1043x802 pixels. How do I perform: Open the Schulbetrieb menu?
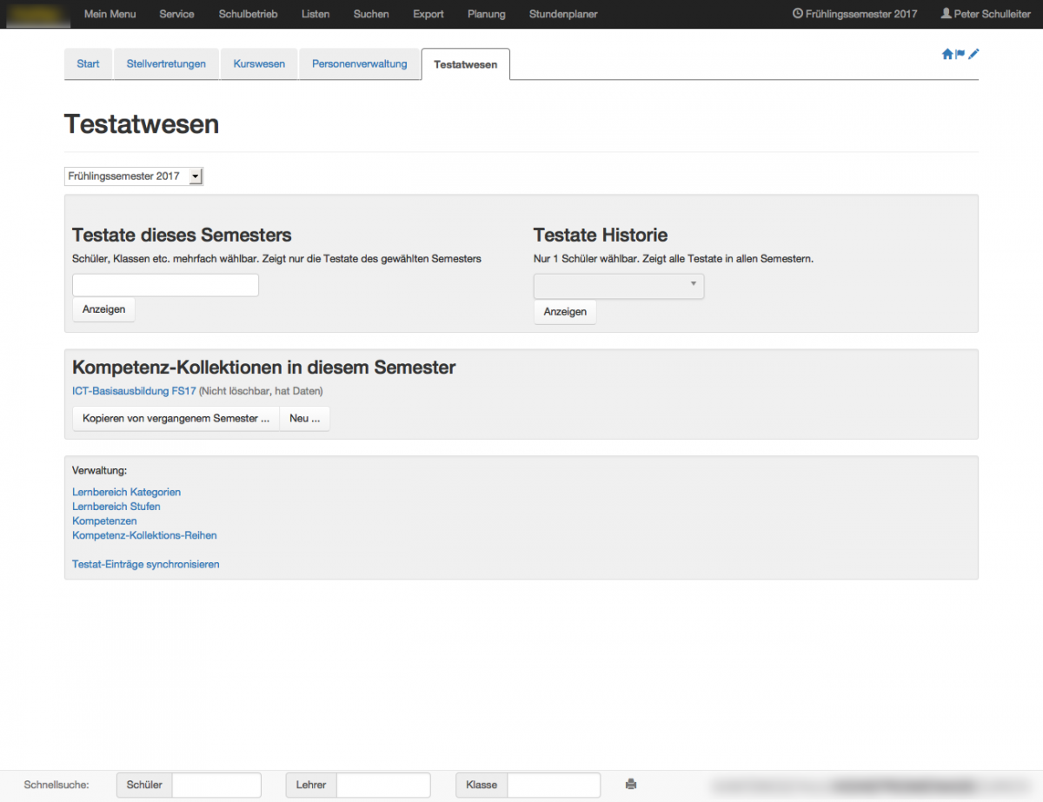click(247, 14)
